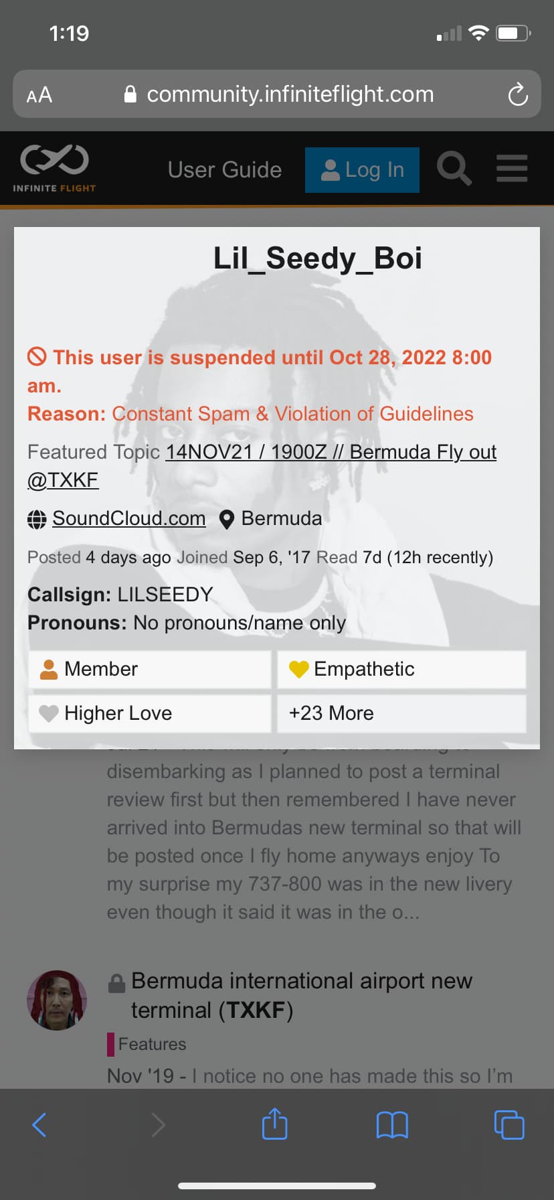The height and width of the screenshot is (1200, 554).
Task: Select the Empathetic badge
Action: [401, 669]
